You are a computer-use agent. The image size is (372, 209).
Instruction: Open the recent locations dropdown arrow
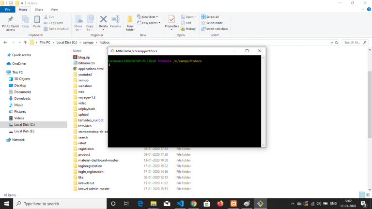tap(19, 43)
